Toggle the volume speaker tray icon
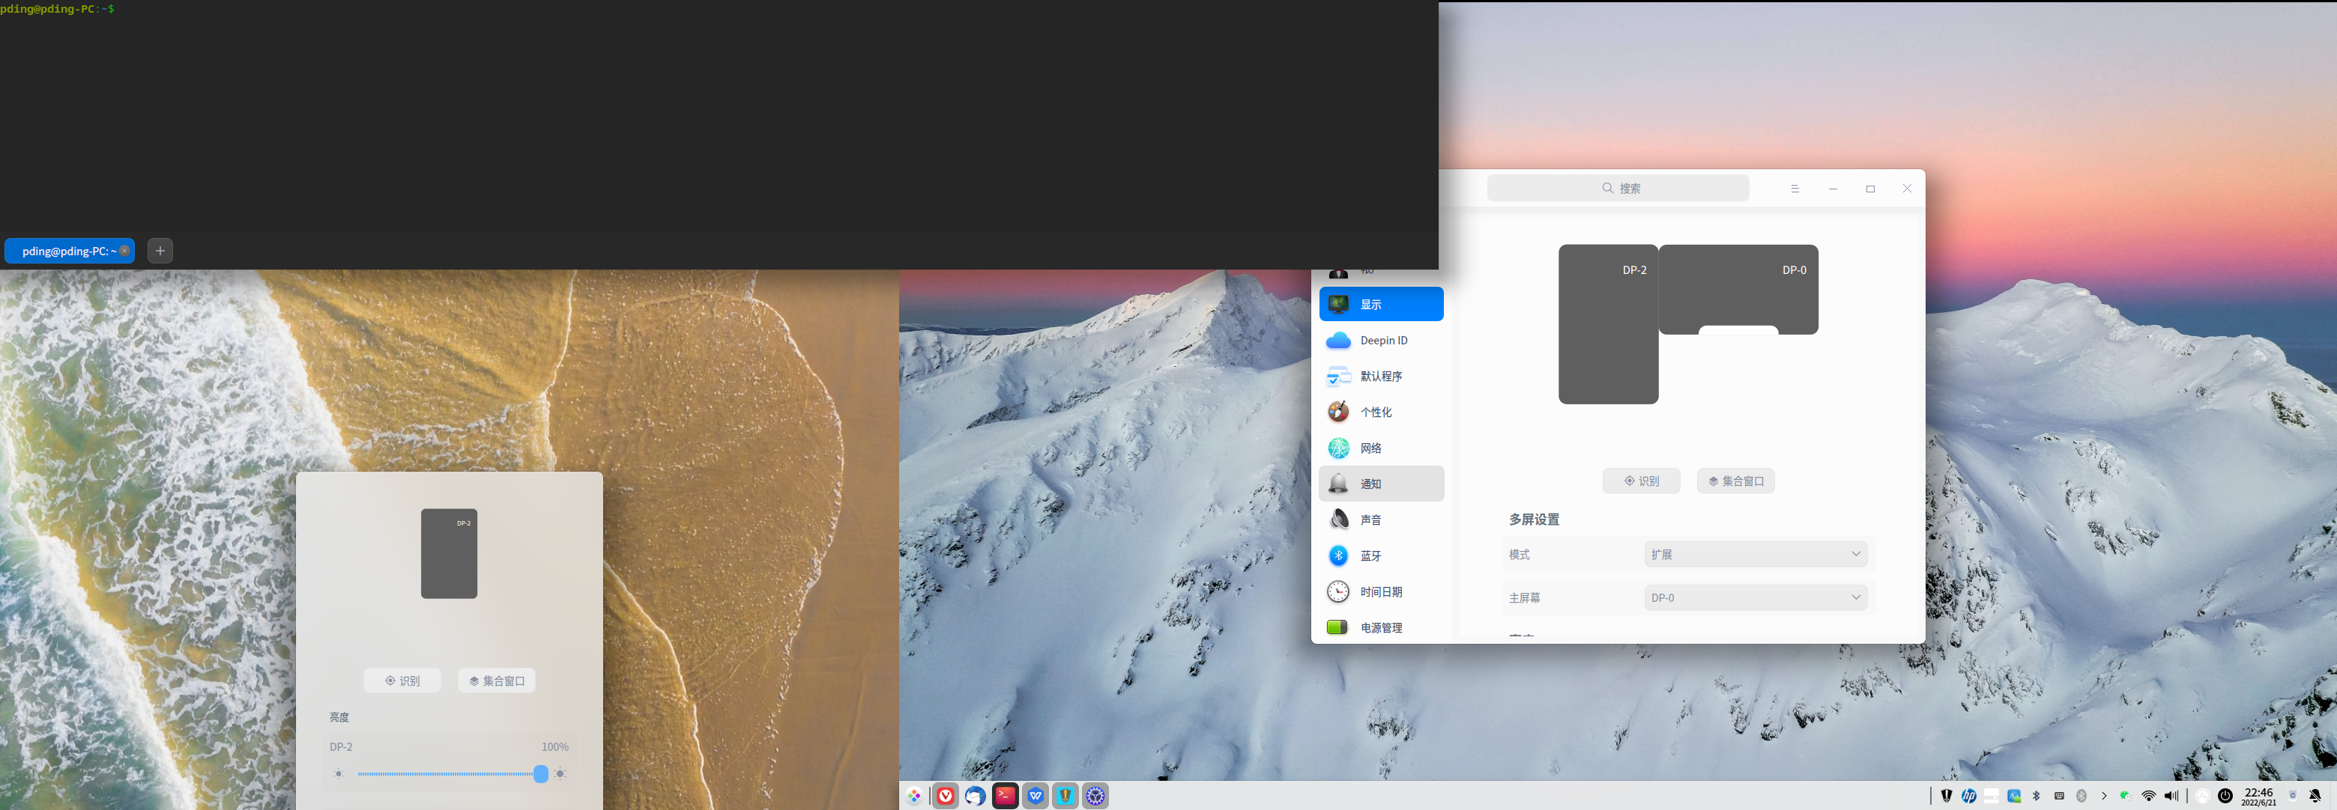This screenshot has height=810, width=2337. pyautogui.click(x=2171, y=797)
